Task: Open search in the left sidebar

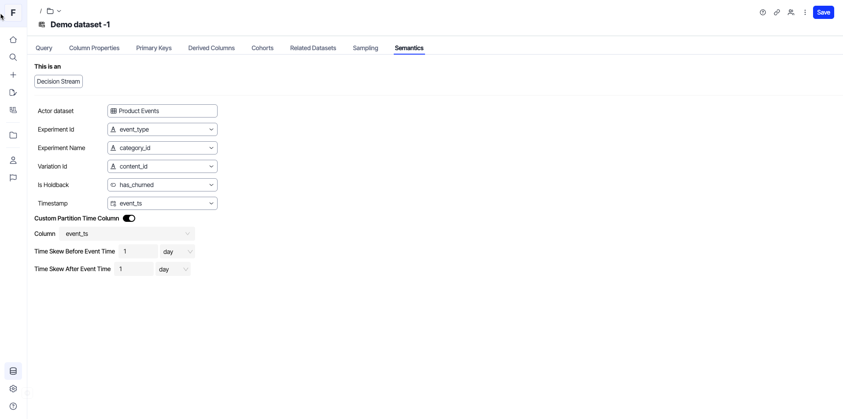Action: click(x=13, y=57)
